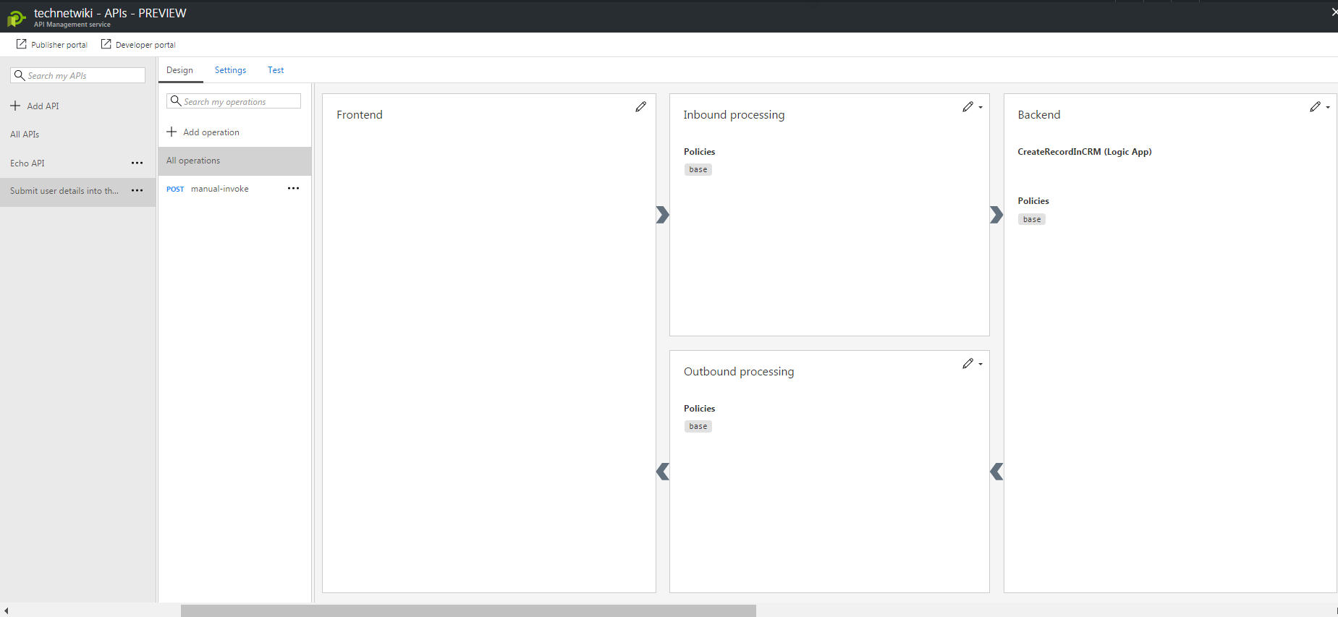1338x617 pixels.
Task: Edit Backend with the pencil icon
Action: pyautogui.click(x=1315, y=107)
